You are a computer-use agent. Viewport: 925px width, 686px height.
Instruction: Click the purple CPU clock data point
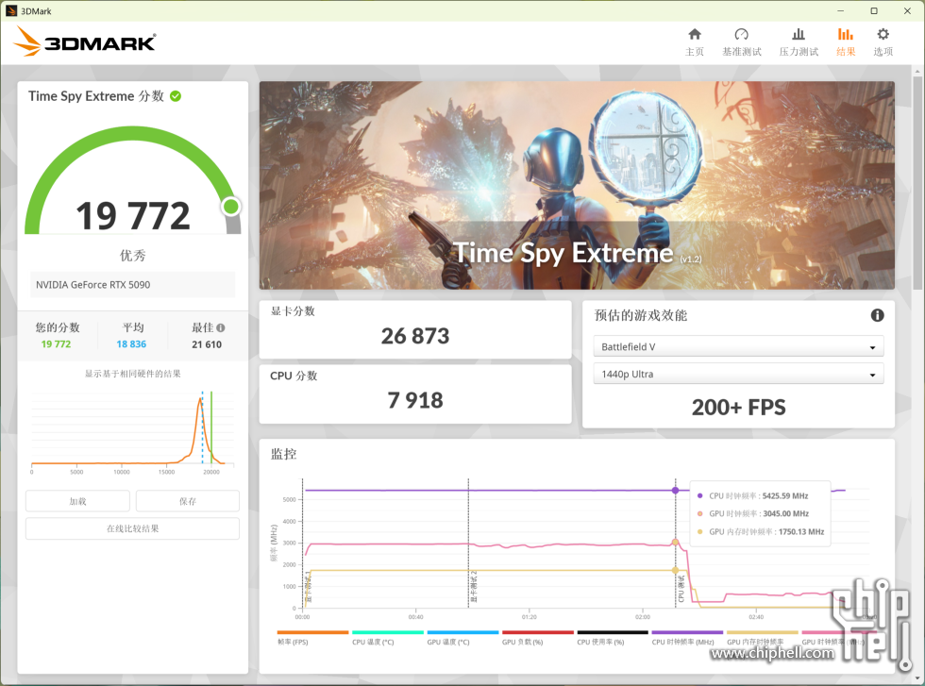(676, 490)
